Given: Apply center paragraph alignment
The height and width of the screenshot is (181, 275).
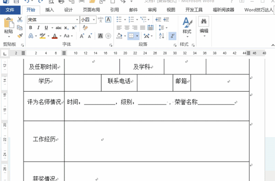Looking at the screenshot, I should click(127, 27).
